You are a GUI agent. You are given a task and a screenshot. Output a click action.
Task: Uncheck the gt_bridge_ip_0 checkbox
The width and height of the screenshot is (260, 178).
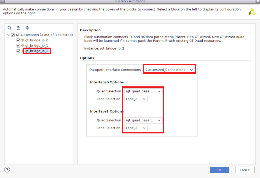coord(18,40)
